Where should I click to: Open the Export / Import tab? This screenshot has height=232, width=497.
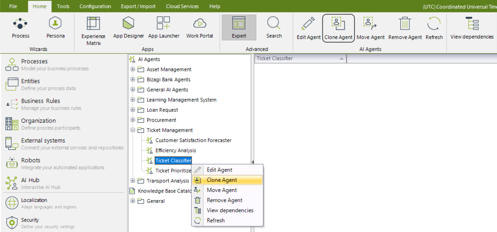138,6
